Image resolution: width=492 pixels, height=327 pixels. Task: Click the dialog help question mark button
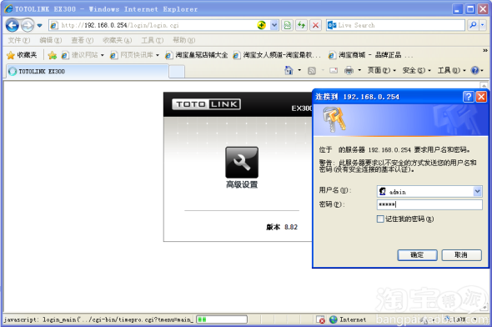point(468,97)
